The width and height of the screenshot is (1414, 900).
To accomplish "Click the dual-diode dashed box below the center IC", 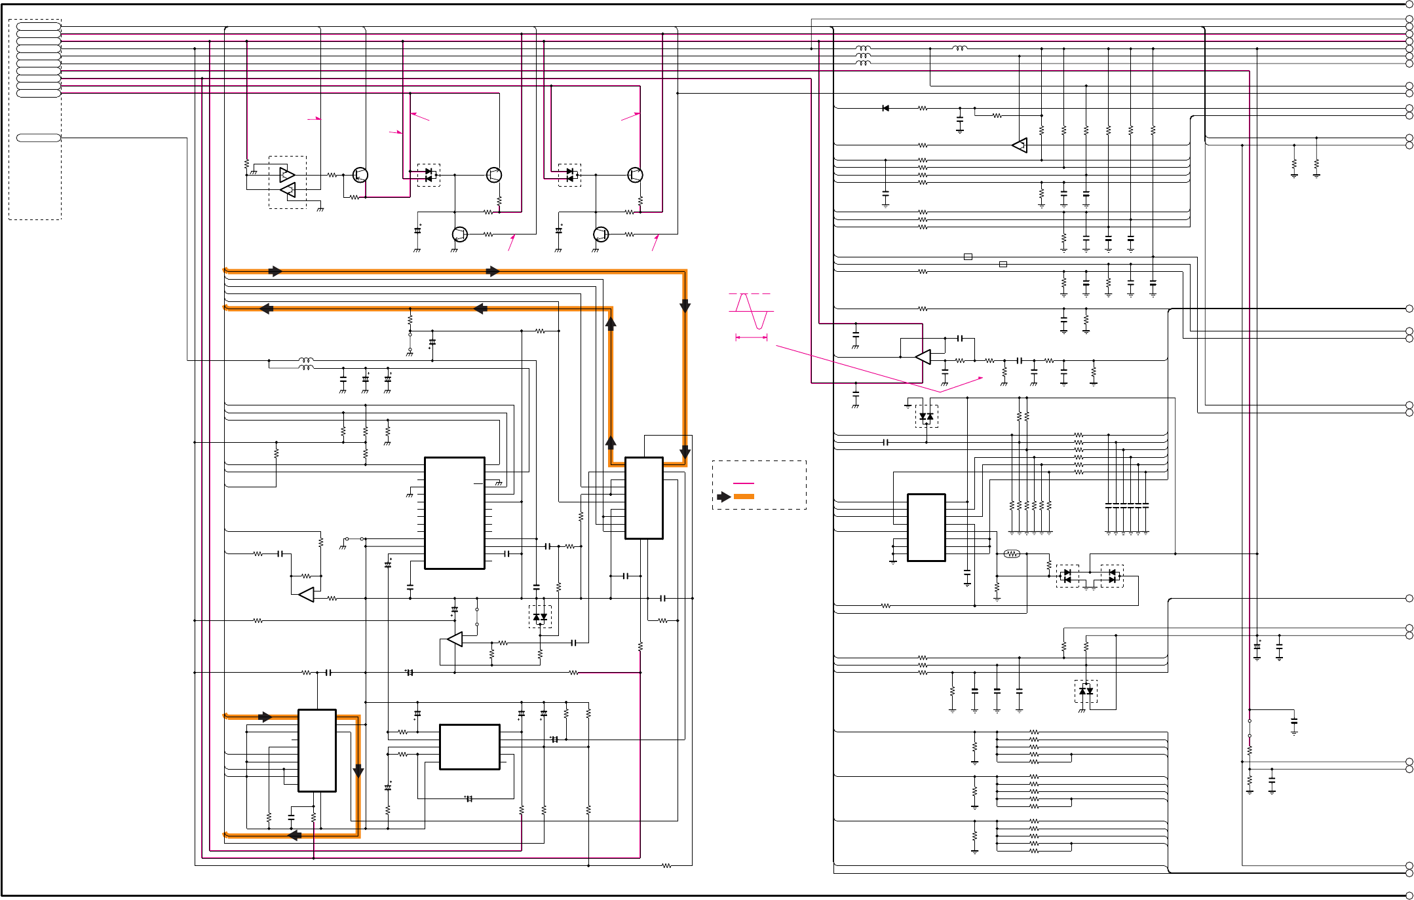I will point(540,617).
